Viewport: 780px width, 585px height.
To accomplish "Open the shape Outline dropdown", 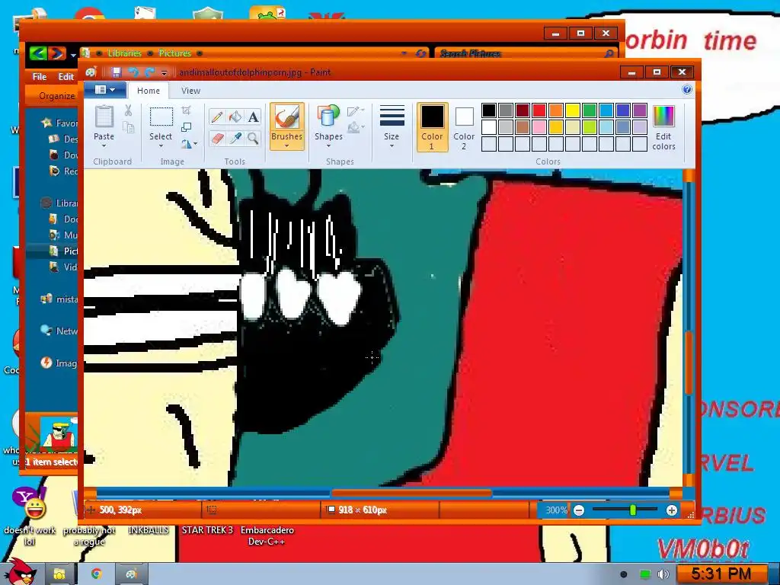I will pos(356,111).
